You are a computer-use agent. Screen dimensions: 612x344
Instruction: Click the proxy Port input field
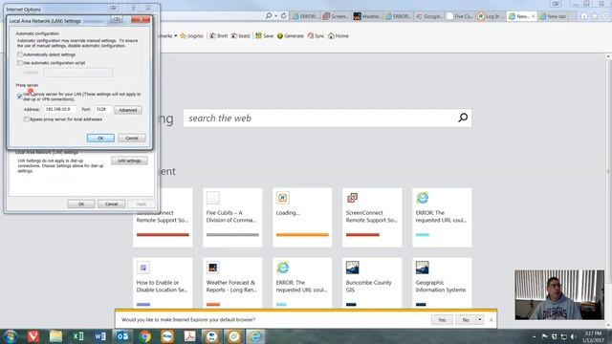pyautogui.click(x=102, y=110)
